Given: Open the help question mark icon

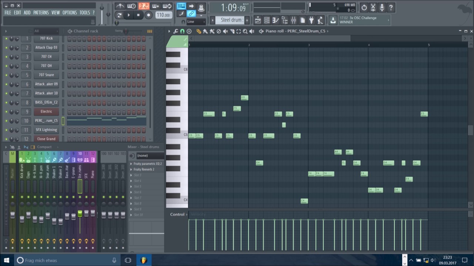Looking at the screenshot, I should [391, 7].
